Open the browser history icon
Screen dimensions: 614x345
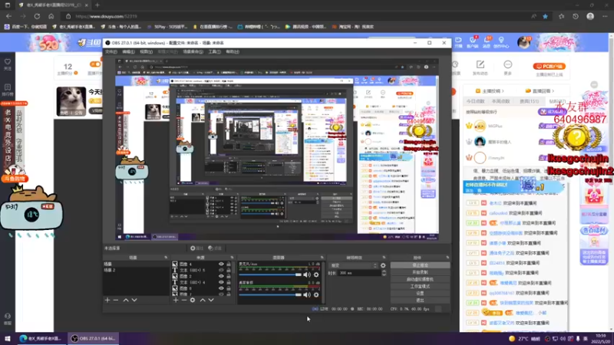(575, 16)
